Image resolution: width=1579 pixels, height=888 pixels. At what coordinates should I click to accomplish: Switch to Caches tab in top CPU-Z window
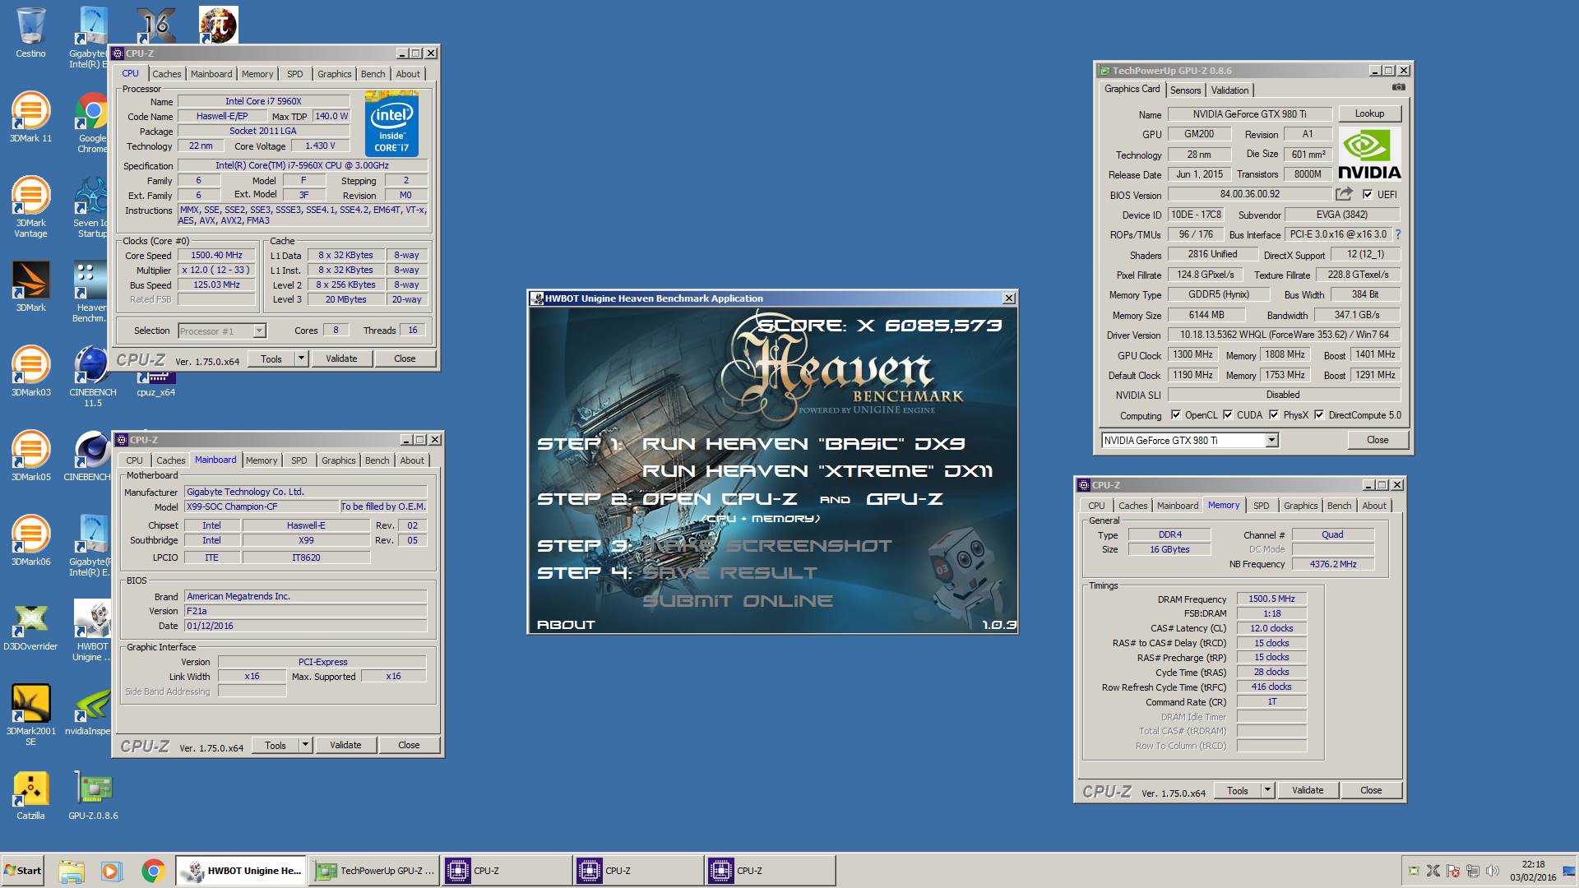(x=166, y=74)
